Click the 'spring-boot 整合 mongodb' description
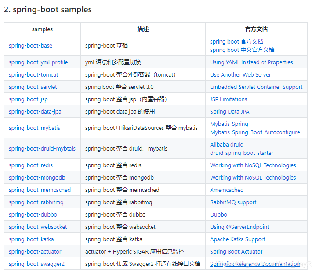The width and height of the screenshot is (316, 272). click(120, 178)
